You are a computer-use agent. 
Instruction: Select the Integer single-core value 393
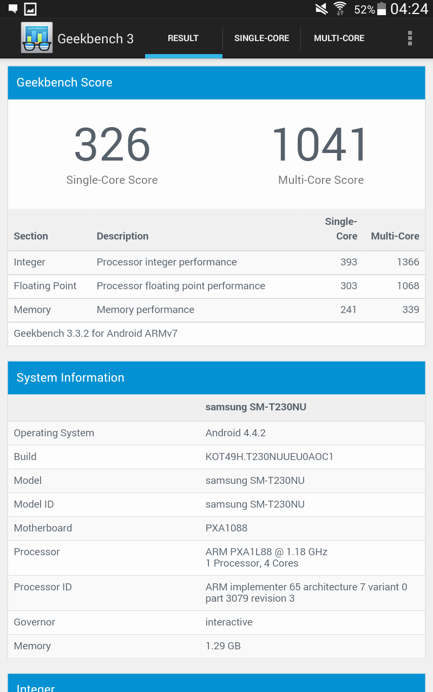pyautogui.click(x=349, y=262)
